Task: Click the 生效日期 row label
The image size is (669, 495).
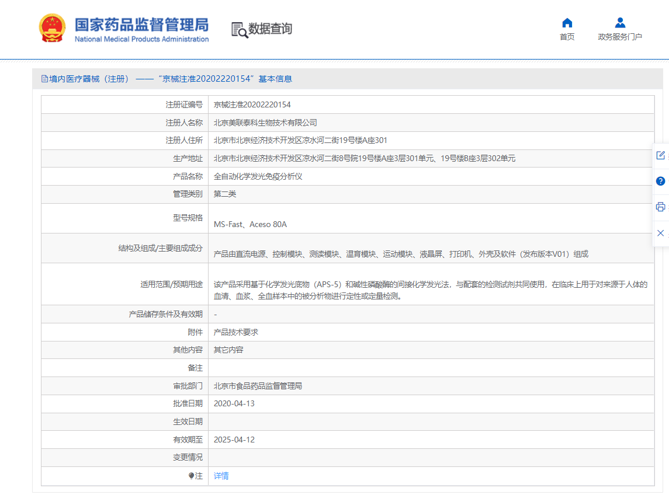Action: point(188,421)
